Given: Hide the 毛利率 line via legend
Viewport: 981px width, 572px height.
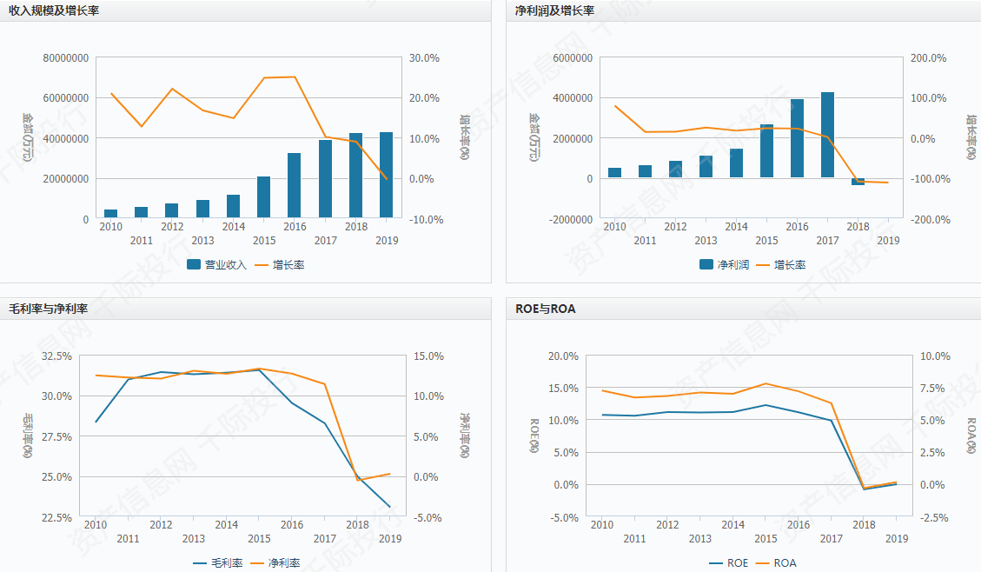Looking at the screenshot, I should (x=218, y=563).
